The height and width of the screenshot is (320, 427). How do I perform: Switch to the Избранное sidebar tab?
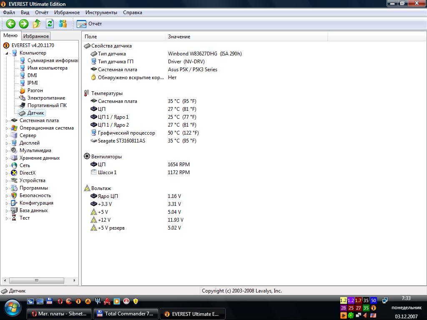(36, 36)
